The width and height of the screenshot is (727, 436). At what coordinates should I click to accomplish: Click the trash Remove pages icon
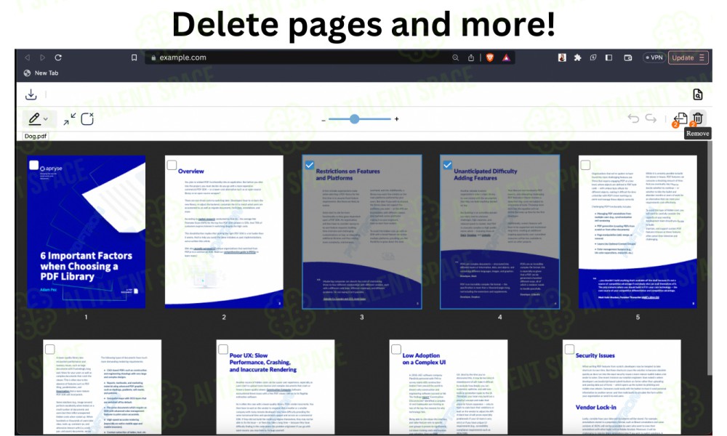coord(698,118)
